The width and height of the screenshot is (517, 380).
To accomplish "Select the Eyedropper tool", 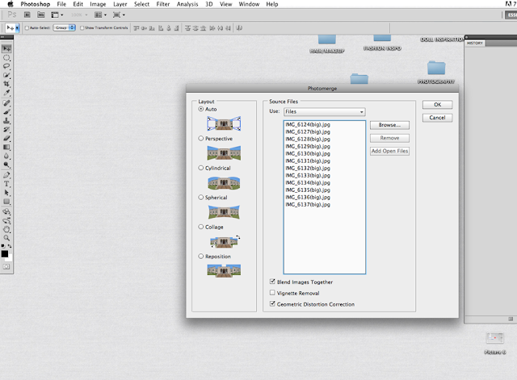I will 6,93.
